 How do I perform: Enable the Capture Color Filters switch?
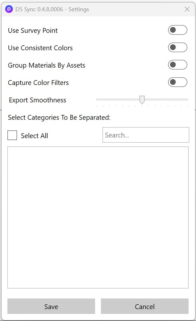coord(177,82)
